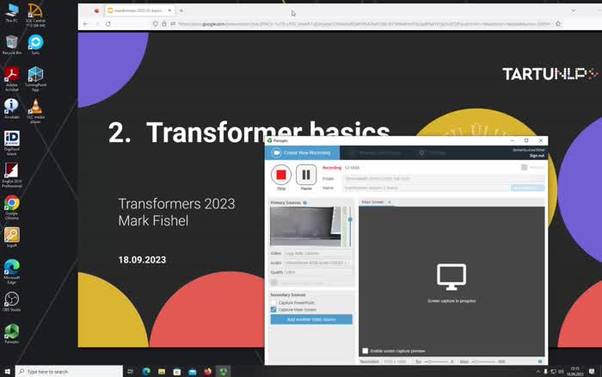Screen dimensions: 602x377
Task: Enable Capture PowerPoint checkbox
Action: 273,303
